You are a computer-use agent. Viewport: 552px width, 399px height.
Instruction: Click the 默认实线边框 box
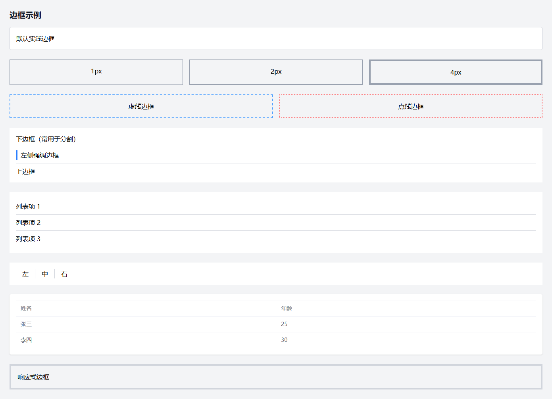click(x=276, y=38)
